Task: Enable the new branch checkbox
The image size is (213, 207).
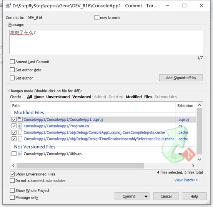Action: pyautogui.click(x=97, y=18)
